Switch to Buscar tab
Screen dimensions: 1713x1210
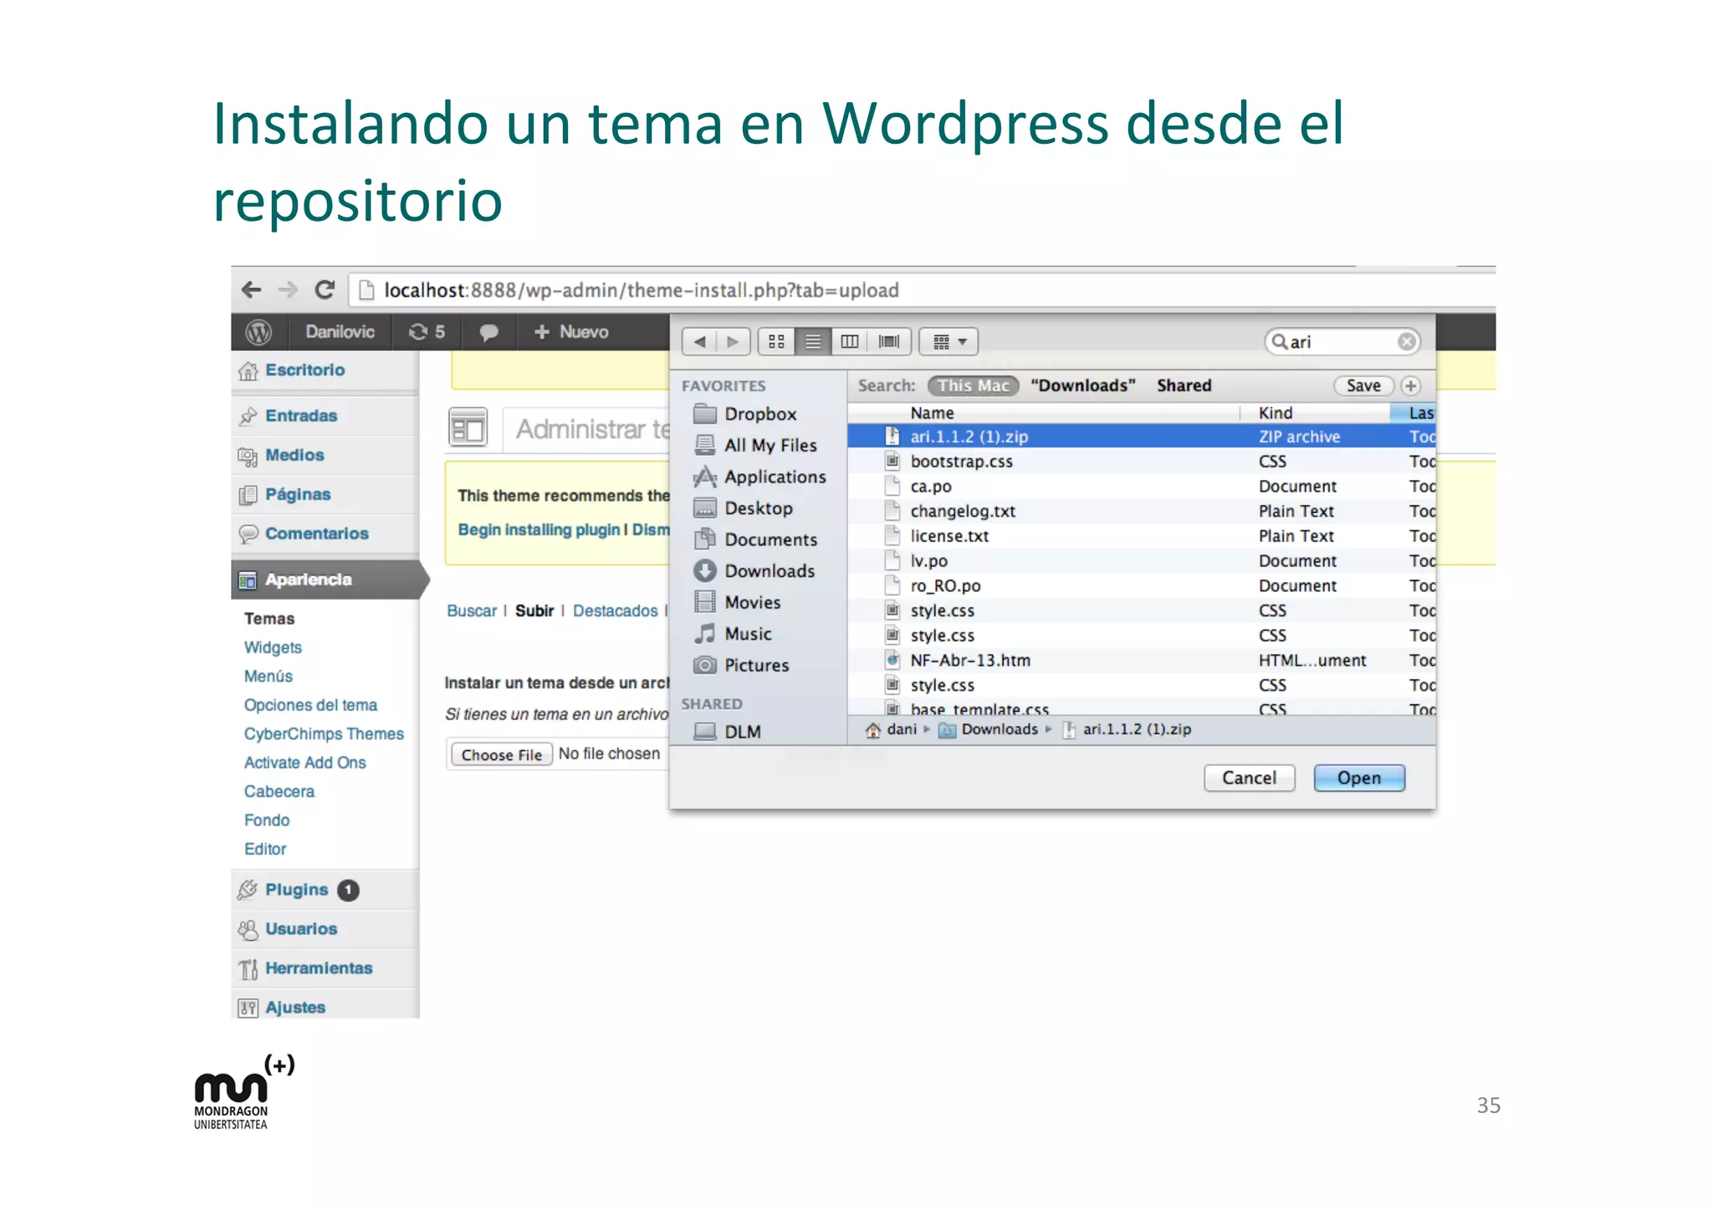click(x=472, y=610)
